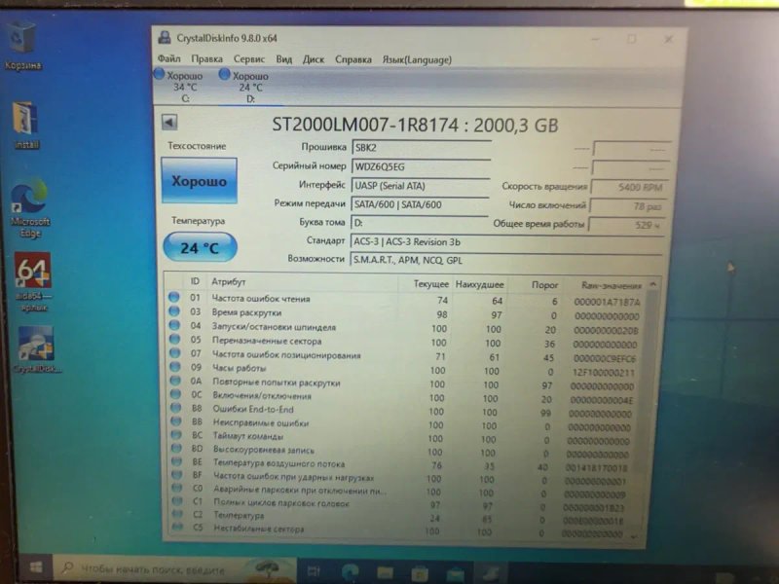Click the 24 °C temperature button
Viewport: 779px width, 584px height.
pos(200,247)
